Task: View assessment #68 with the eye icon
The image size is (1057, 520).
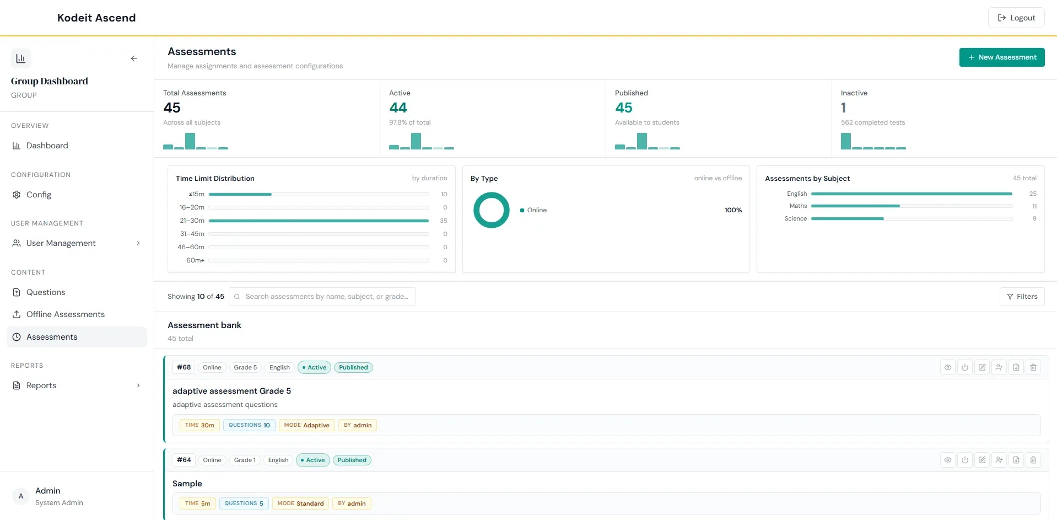Action: coord(948,367)
